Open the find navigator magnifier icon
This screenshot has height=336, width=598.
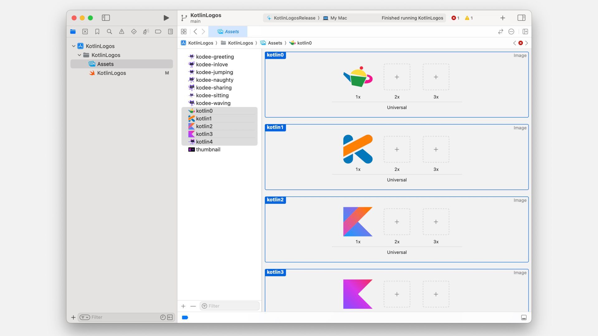(x=109, y=32)
